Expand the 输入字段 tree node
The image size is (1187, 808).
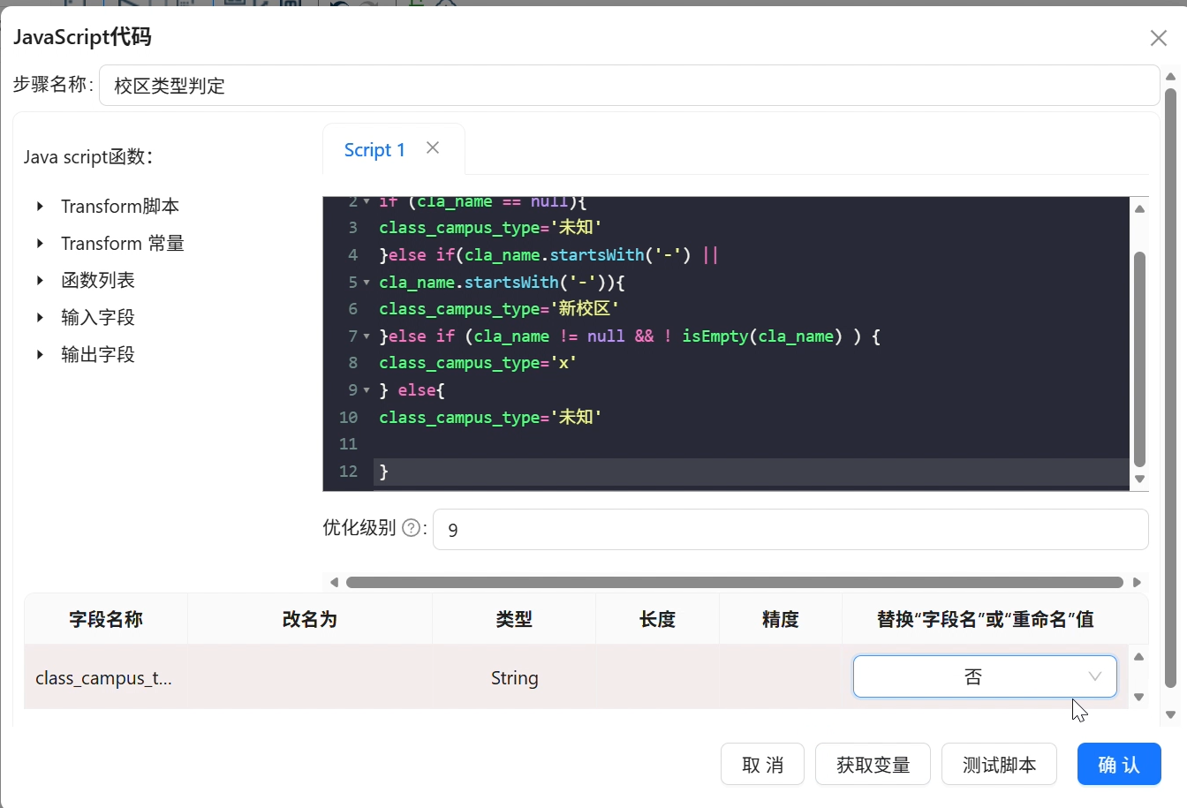(40, 317)
